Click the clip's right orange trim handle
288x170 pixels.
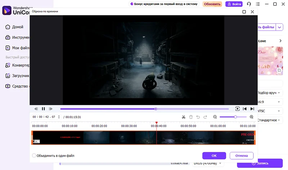pyautogui.click(x=255, y=138)
